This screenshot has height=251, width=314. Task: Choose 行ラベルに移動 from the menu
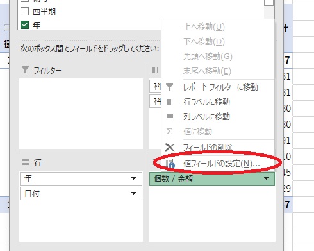click(x=218, y=102)
